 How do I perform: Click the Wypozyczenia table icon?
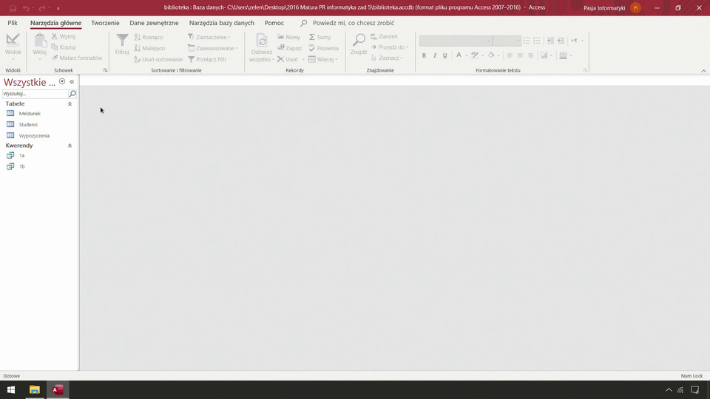point(10,136)
